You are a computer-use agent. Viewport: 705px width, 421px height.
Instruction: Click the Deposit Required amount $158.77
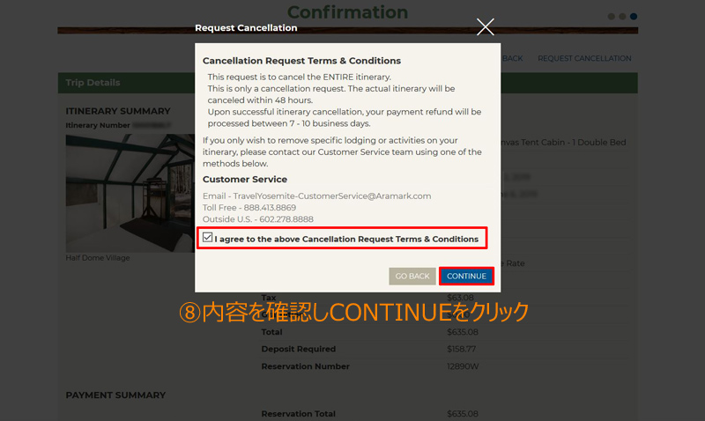[461, 349]
